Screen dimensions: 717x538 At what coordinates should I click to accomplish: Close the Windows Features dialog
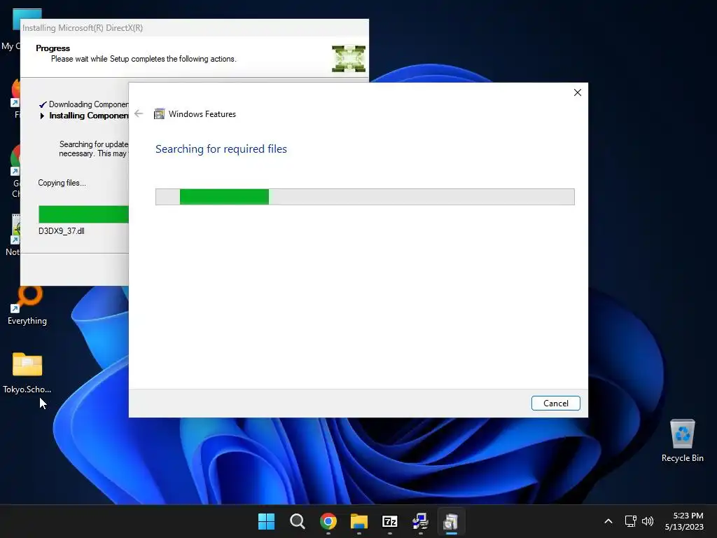[578, 92]
